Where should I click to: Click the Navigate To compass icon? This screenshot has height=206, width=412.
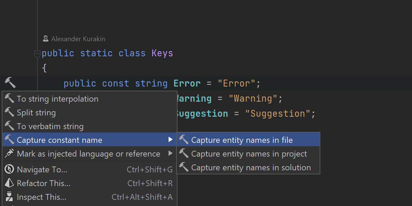(x=9, y=170)
